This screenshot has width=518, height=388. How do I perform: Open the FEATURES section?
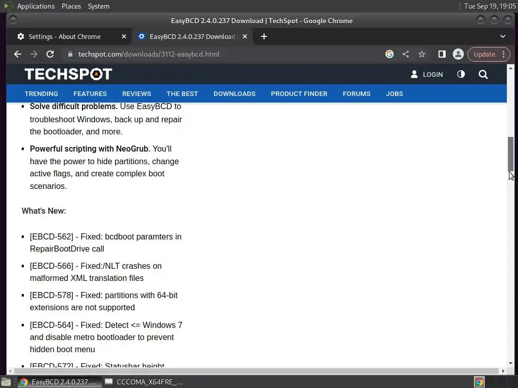click(90, 93)
